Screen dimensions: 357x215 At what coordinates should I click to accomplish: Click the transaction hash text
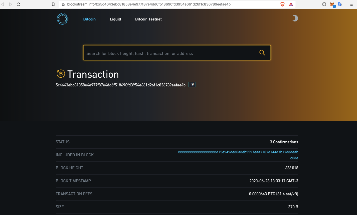click(120, 85)
